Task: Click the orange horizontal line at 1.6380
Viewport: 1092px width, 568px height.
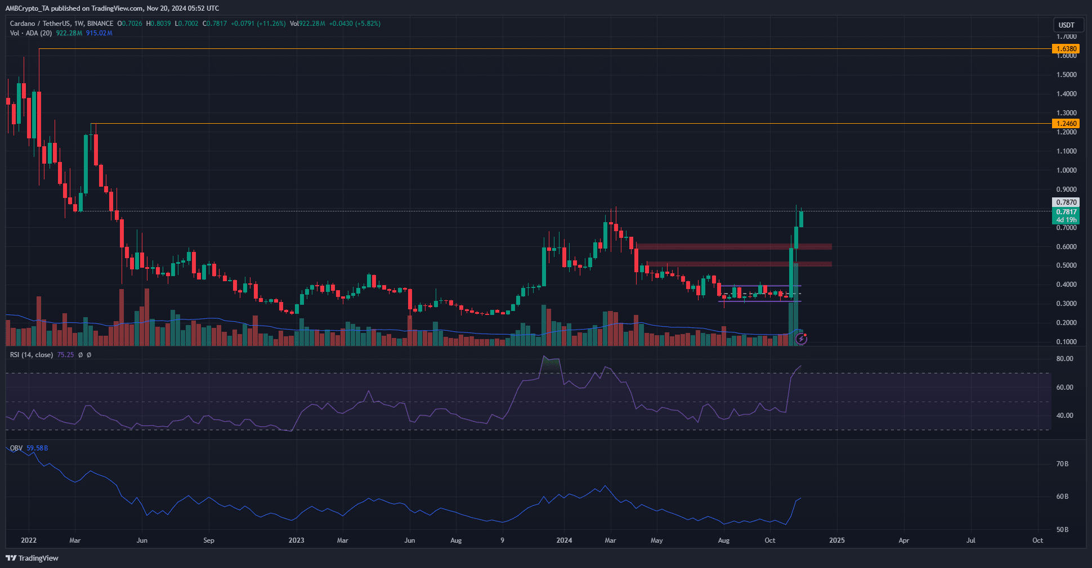Action: [507, 49]
